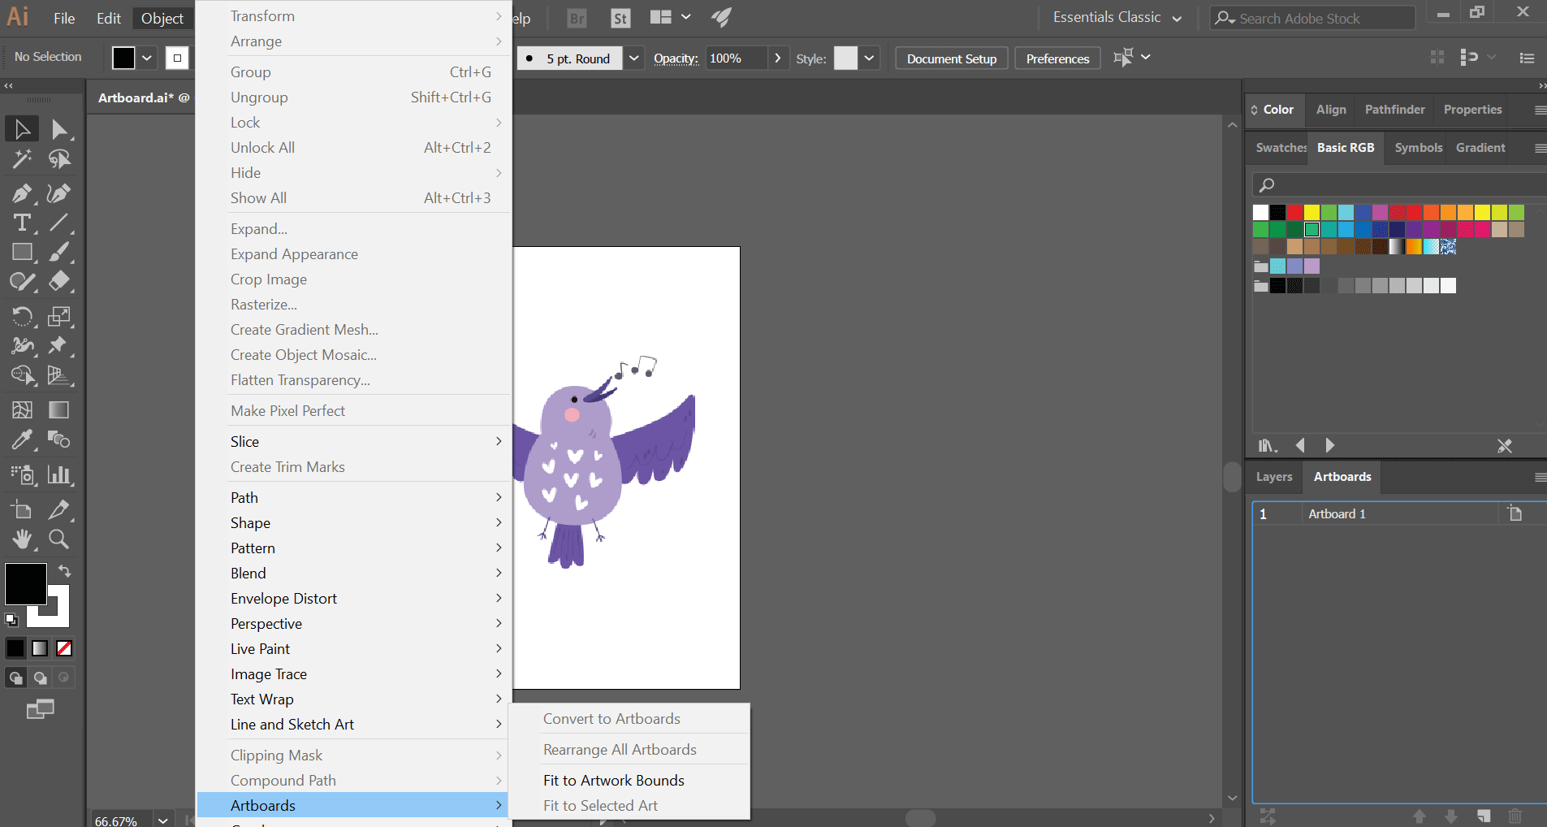The width and height of the screenshot is (1547, 827).
Task: Set fill to None below the toolbar
Action: point(63,648)
